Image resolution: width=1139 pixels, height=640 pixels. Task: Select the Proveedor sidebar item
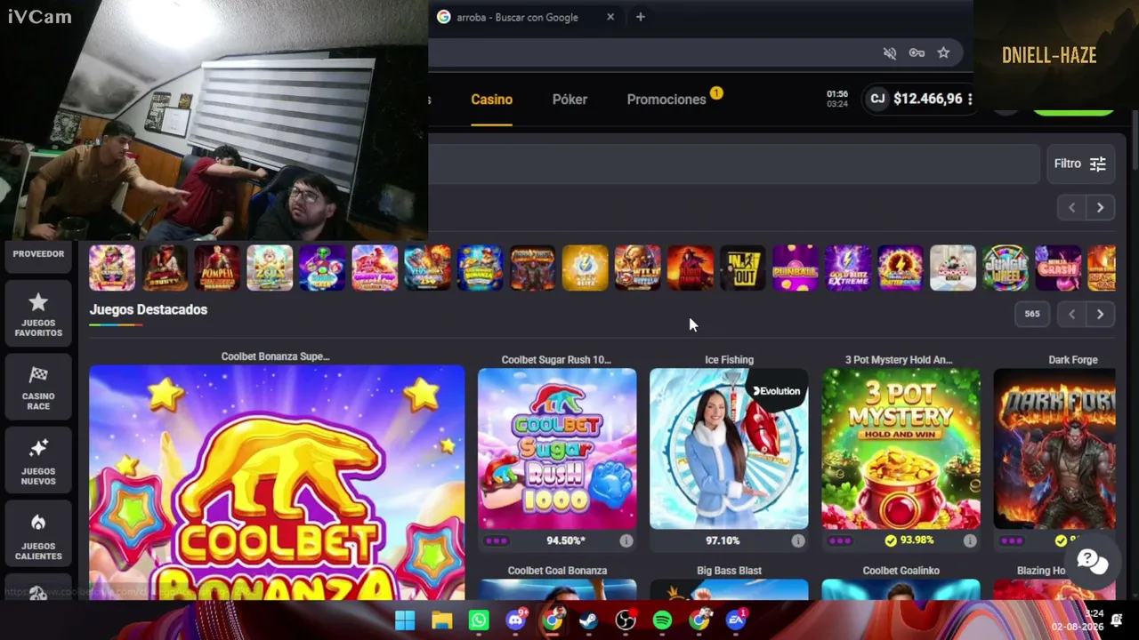(x=38, y=253)
